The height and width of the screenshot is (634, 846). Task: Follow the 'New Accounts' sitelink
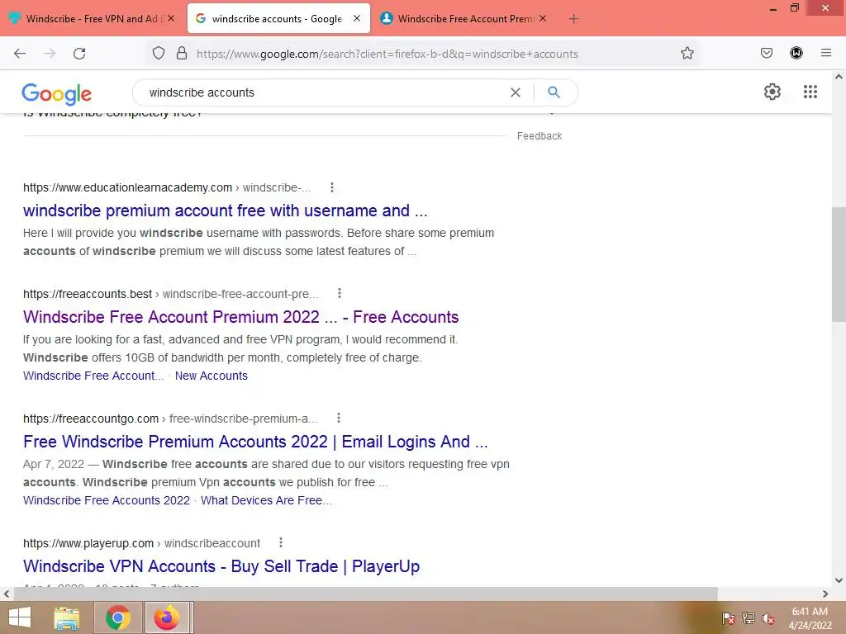[211, 376]
